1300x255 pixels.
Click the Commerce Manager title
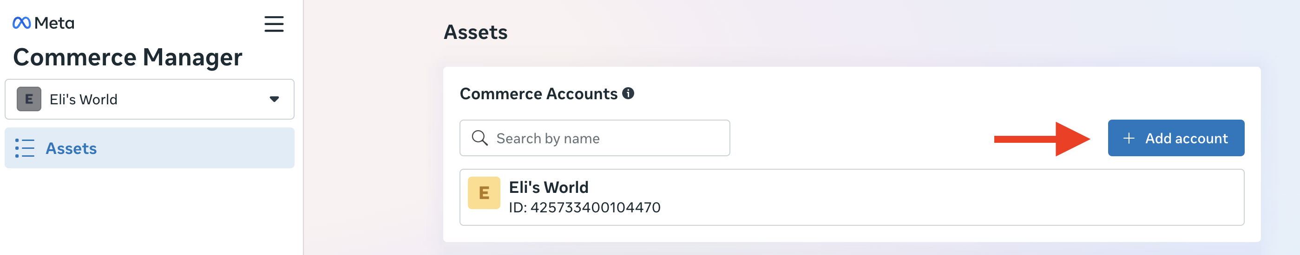128,57
